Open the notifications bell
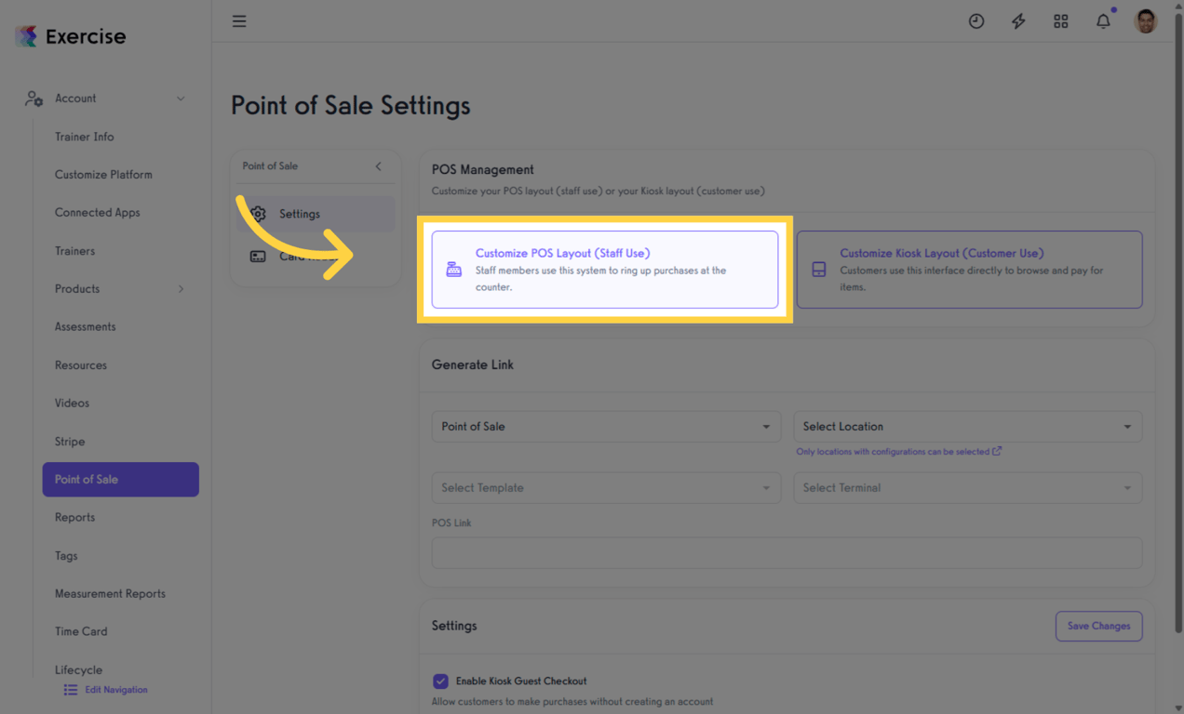 [x=1103, y=21]
